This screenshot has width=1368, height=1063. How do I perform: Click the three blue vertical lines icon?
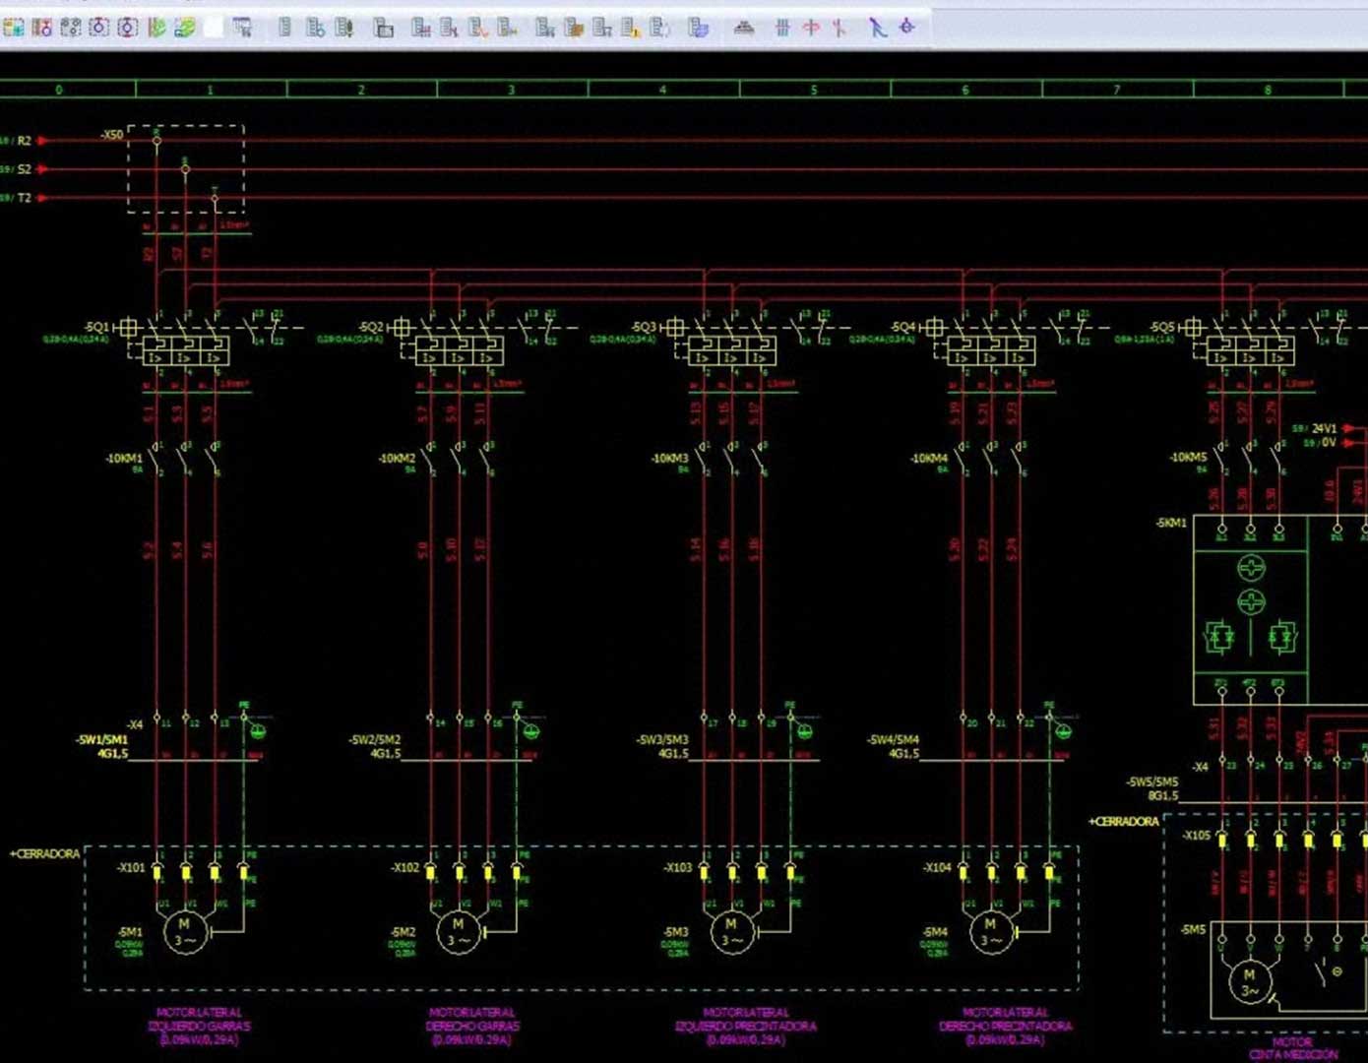(782, 28)
